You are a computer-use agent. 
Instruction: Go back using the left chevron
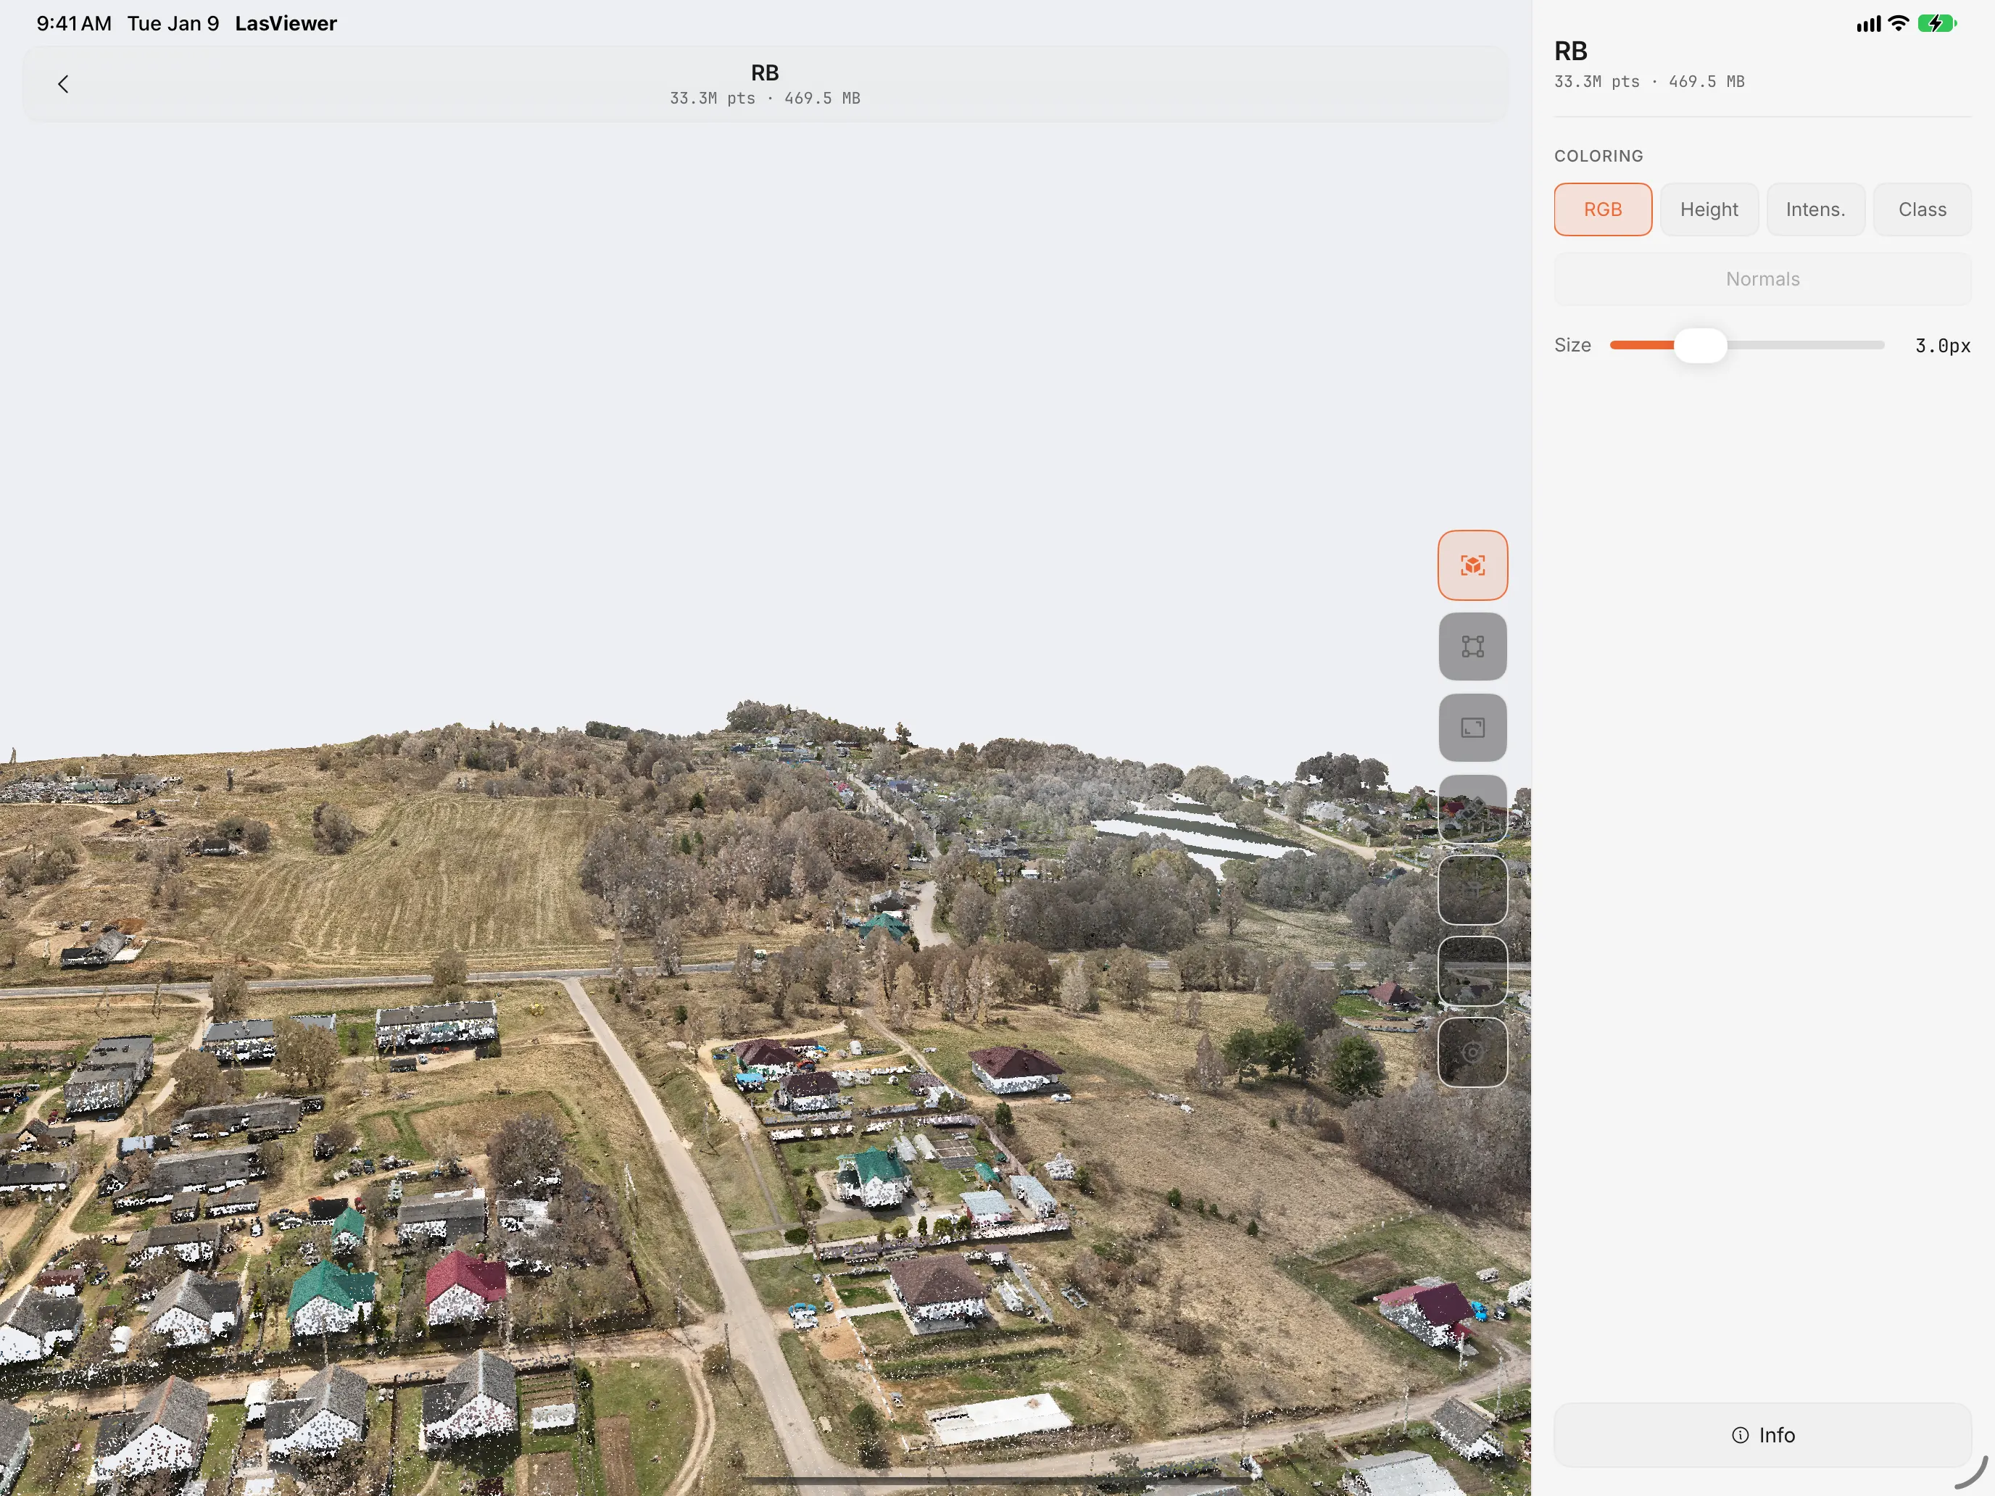click(x=63, y=84)
